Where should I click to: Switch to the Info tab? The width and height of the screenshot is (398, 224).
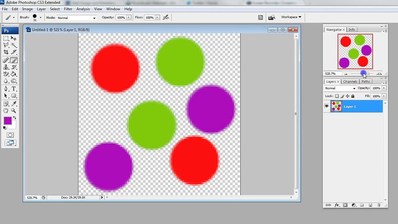tap(352, 30)
